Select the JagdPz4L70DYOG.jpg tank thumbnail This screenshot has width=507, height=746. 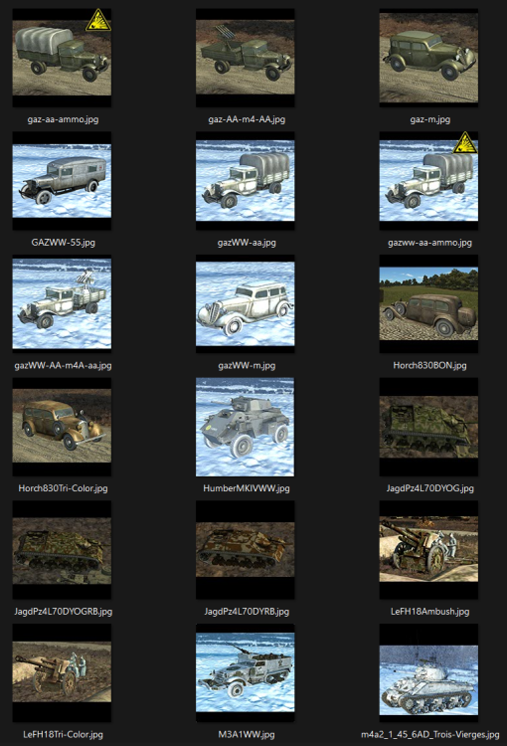tap(429, 427)
